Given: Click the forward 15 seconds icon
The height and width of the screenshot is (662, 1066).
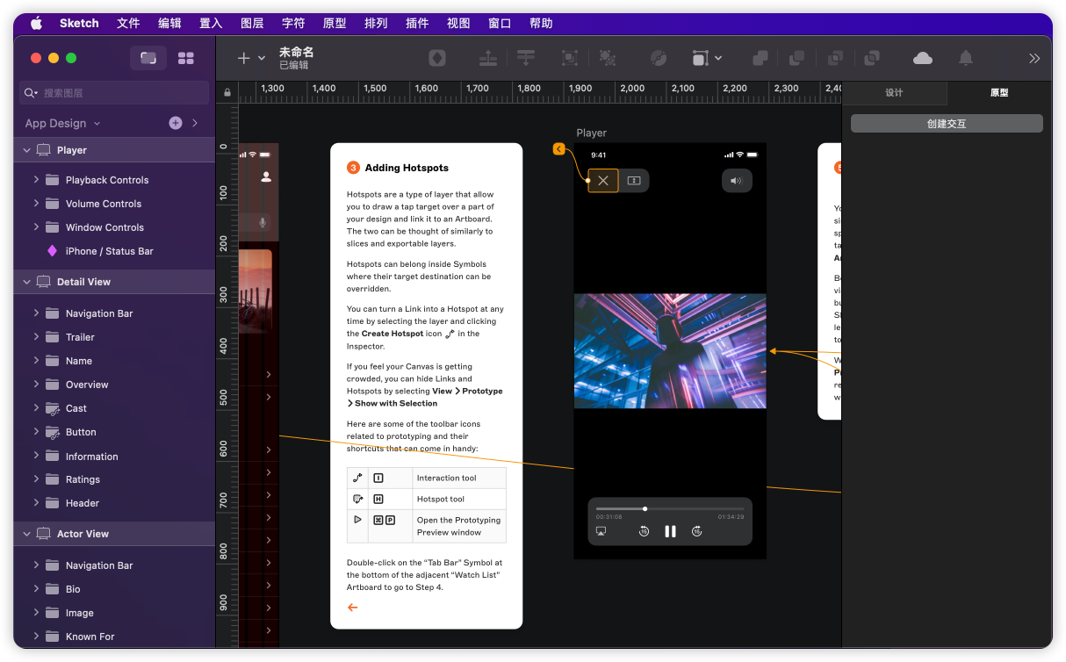Looking at the screenshot, I should point(697,531).
